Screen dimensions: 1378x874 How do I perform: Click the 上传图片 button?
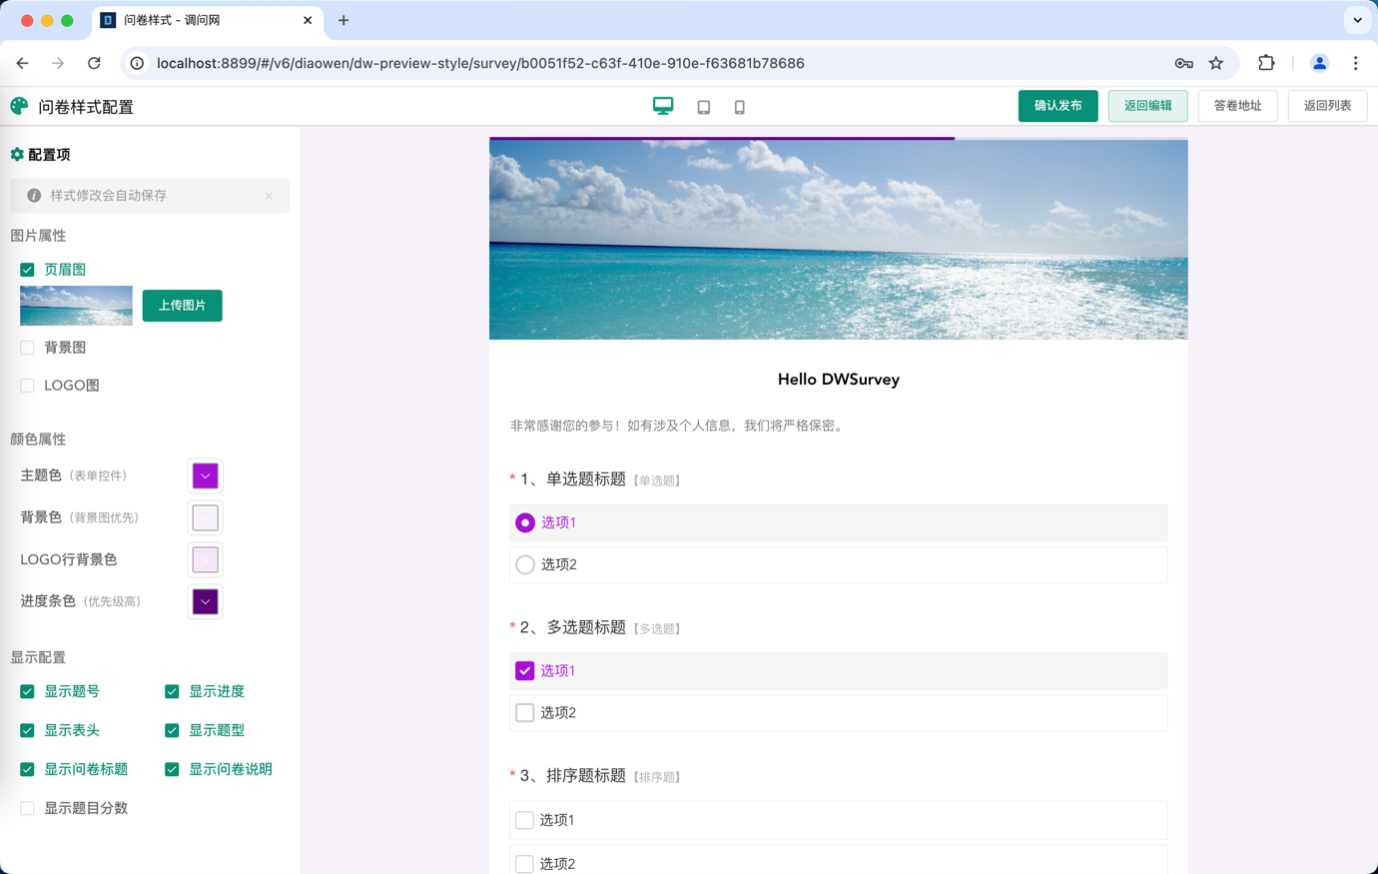pos(182,306)
